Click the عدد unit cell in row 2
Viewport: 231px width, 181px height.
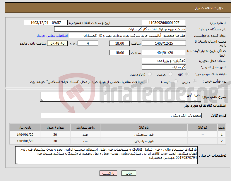85,141
